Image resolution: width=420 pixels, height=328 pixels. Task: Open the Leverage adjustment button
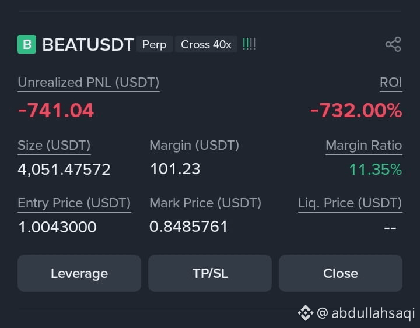[x=79, y=273]
